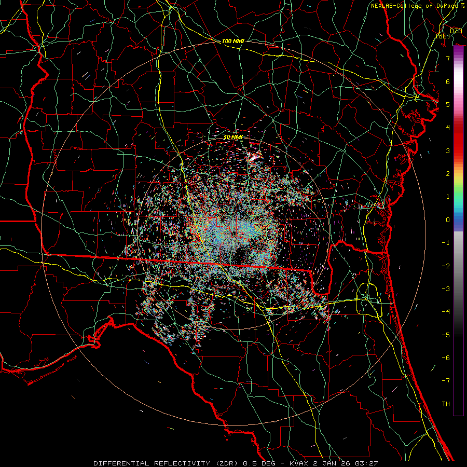Click the TH threshold label on the scale
Screen dimensions: 467x467
pos(446,404)
